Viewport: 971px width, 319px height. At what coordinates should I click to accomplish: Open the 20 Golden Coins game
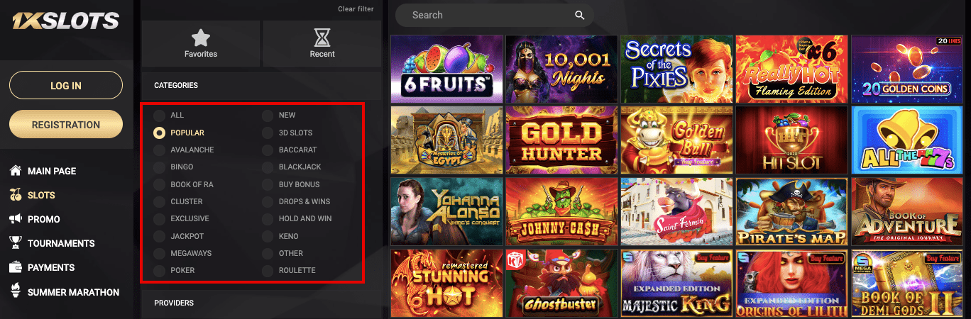click(907, 69)
